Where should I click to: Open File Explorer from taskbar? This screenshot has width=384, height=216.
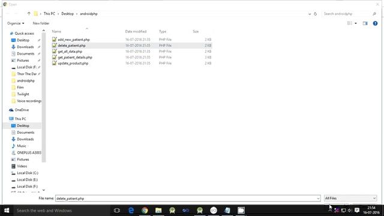[158, 211]
